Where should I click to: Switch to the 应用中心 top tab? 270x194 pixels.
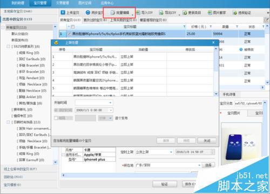[107, 3]
